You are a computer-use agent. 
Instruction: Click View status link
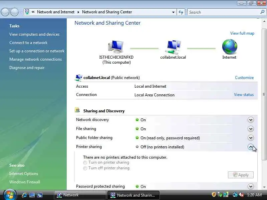click(x=244, y=95)
